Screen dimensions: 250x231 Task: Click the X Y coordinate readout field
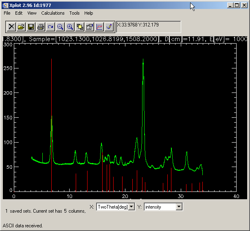point(148,27)
